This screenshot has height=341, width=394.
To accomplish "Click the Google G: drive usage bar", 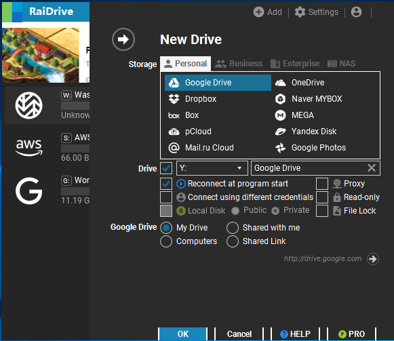I will [75, 191].
